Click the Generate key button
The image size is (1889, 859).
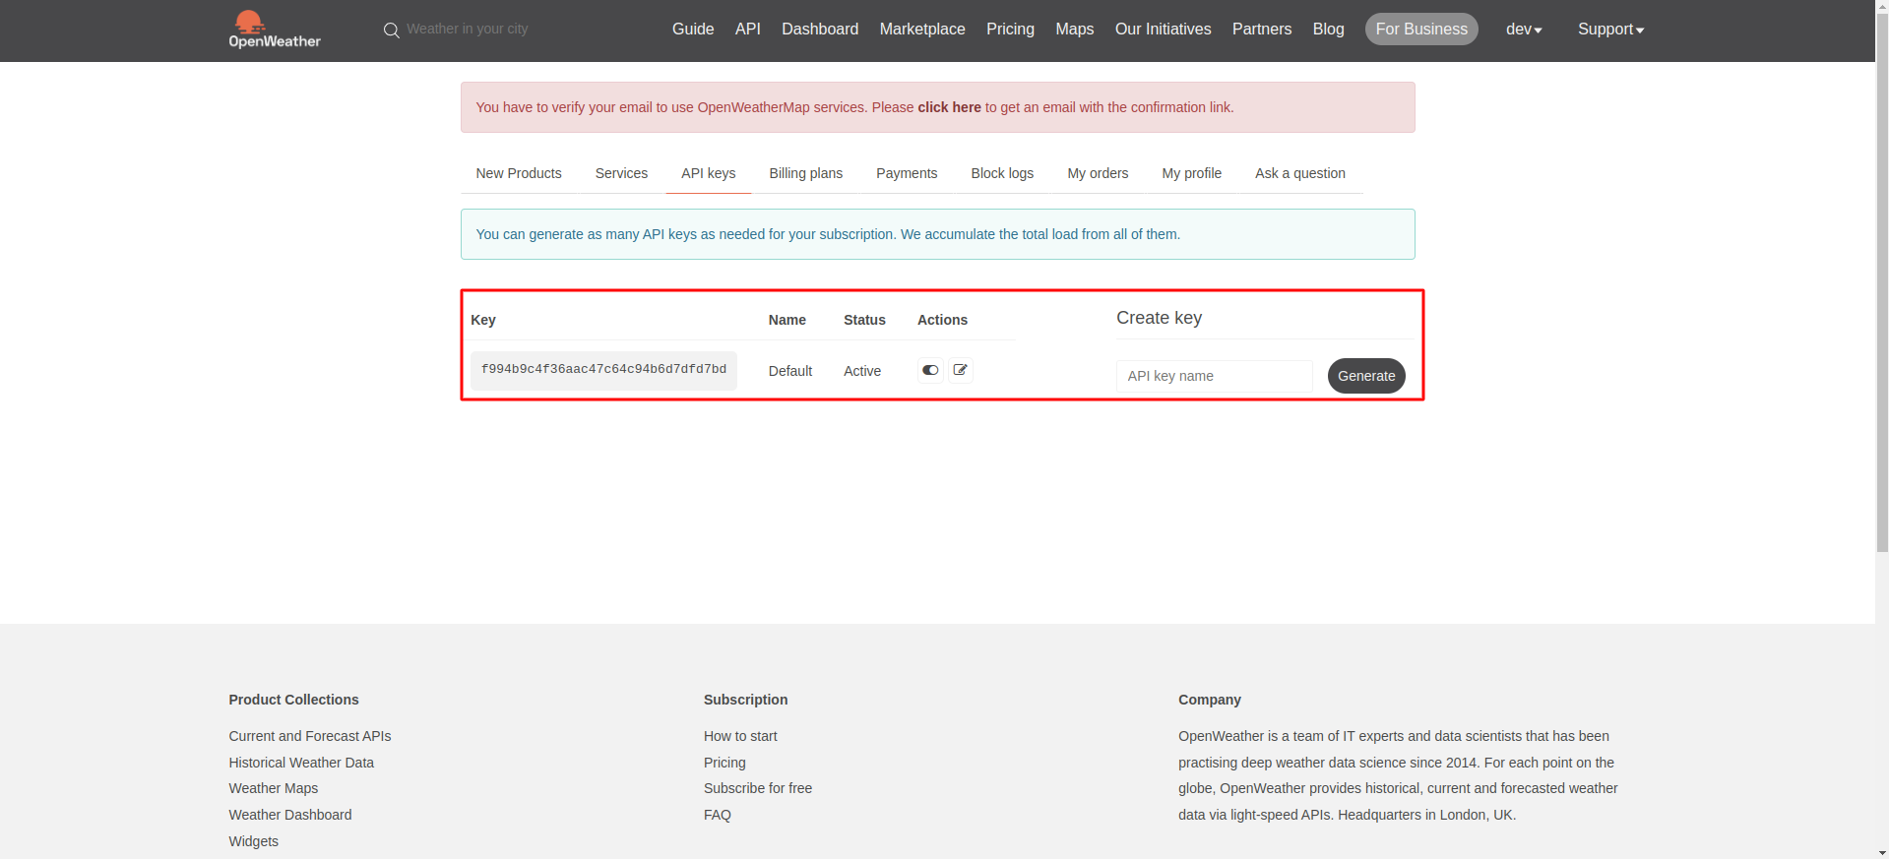click(x=1366, y=376)
